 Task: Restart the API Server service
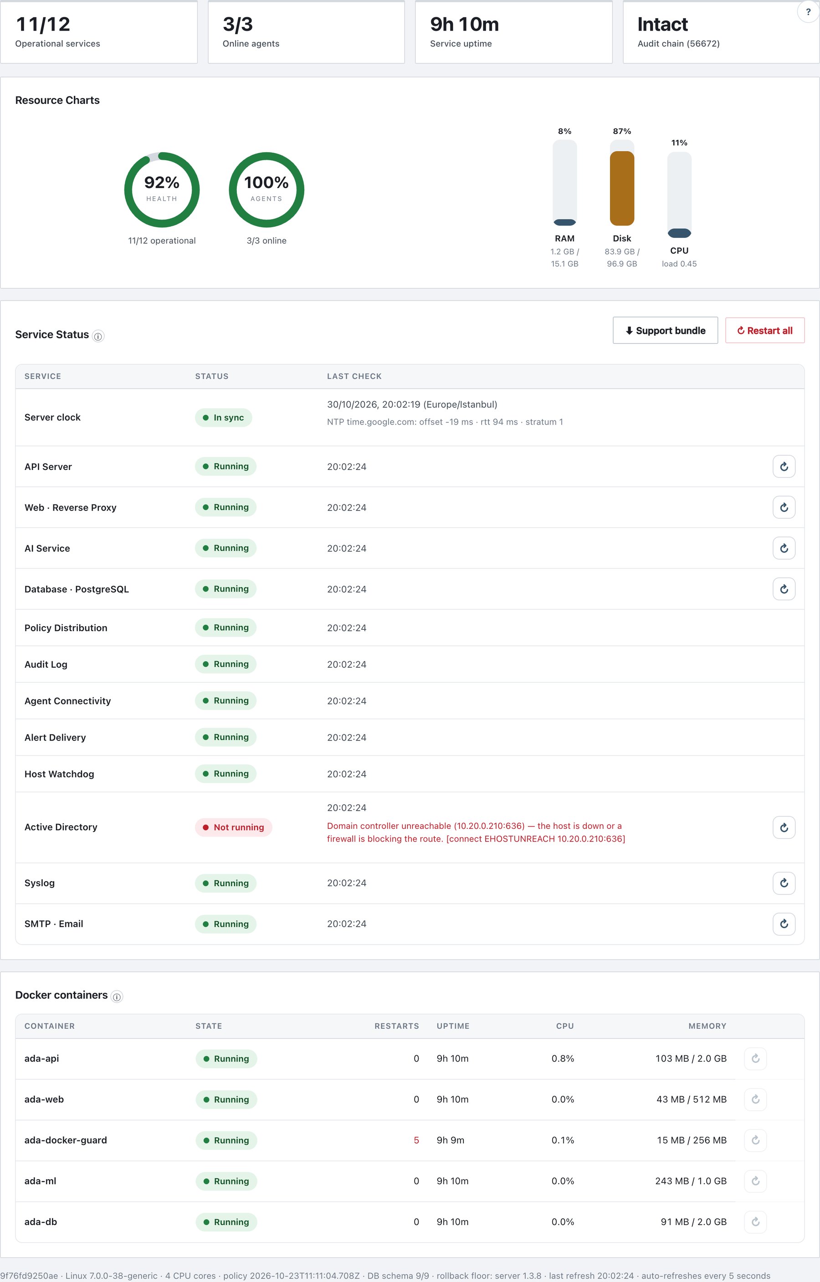[784, 466]
